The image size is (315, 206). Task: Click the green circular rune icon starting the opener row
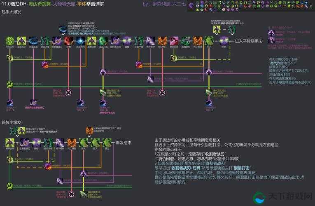click(9, 41)
